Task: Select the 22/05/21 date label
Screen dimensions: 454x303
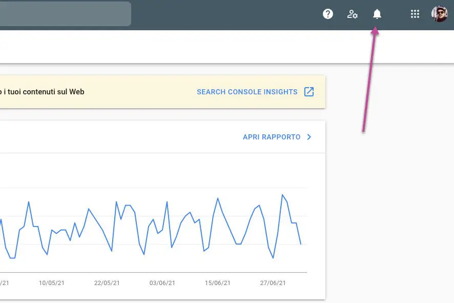Action: (x=107, y=283)
